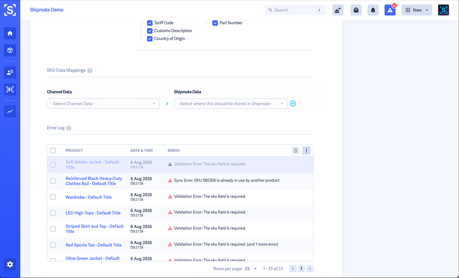Click the SKU 080306 sync error message
Viewport: 459px width, 278px height.
(227, 180)
